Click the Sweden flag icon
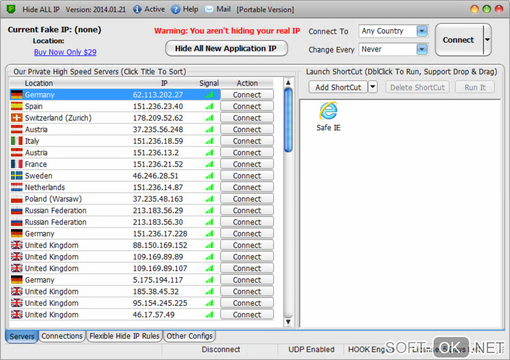The image size is (510, 360). tap(16, 176)
